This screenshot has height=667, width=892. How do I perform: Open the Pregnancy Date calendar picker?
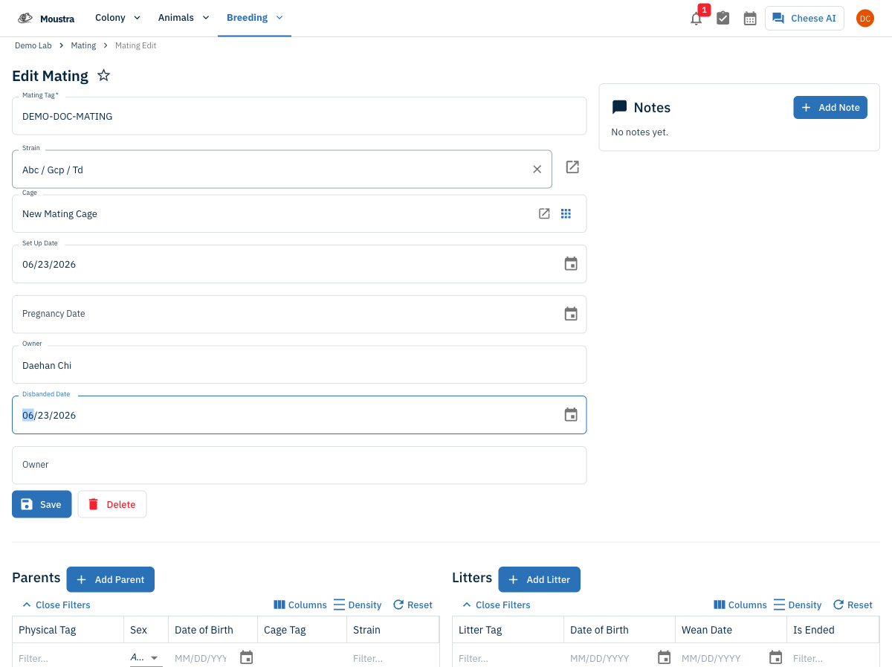[x=571, y=314]
